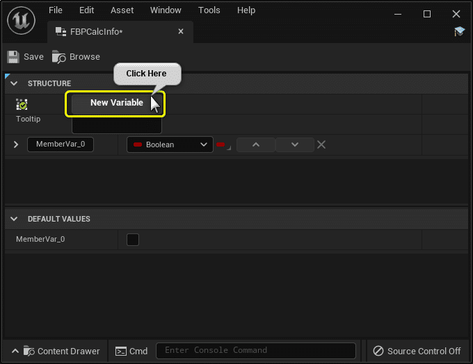Click MemberVar_0 label under Default Values
The width and height of the screenshot is (473, 364).
40,239
